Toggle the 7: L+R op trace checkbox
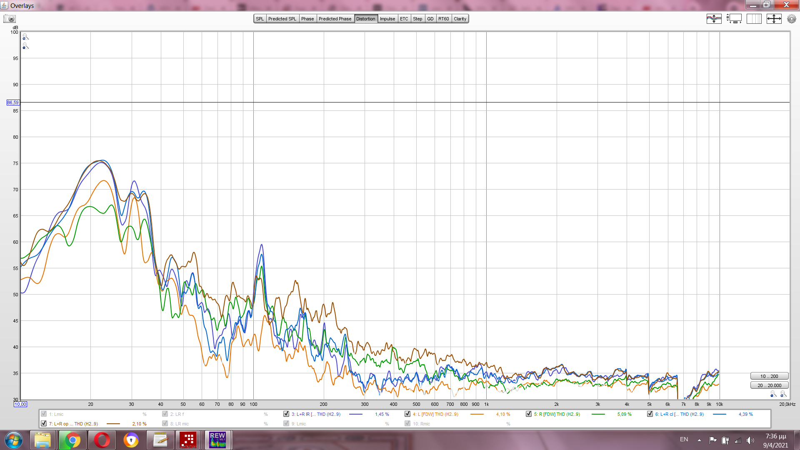Image resolution: width=800 pixels, height=450 pixels. (44, 424)
